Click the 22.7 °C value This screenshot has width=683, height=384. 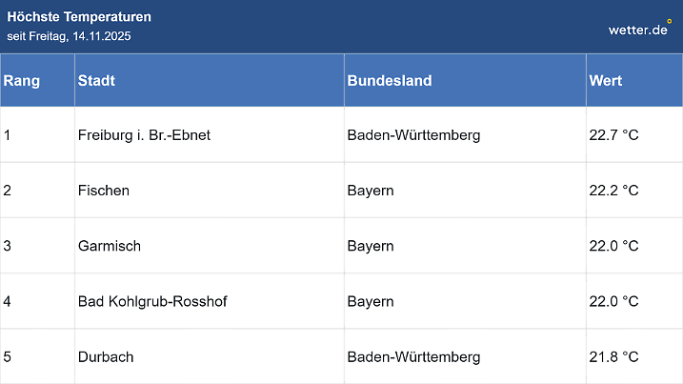pos(613,135)
